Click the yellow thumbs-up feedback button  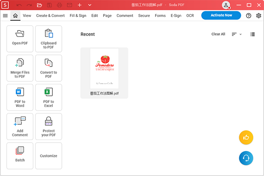click(246, 138)
